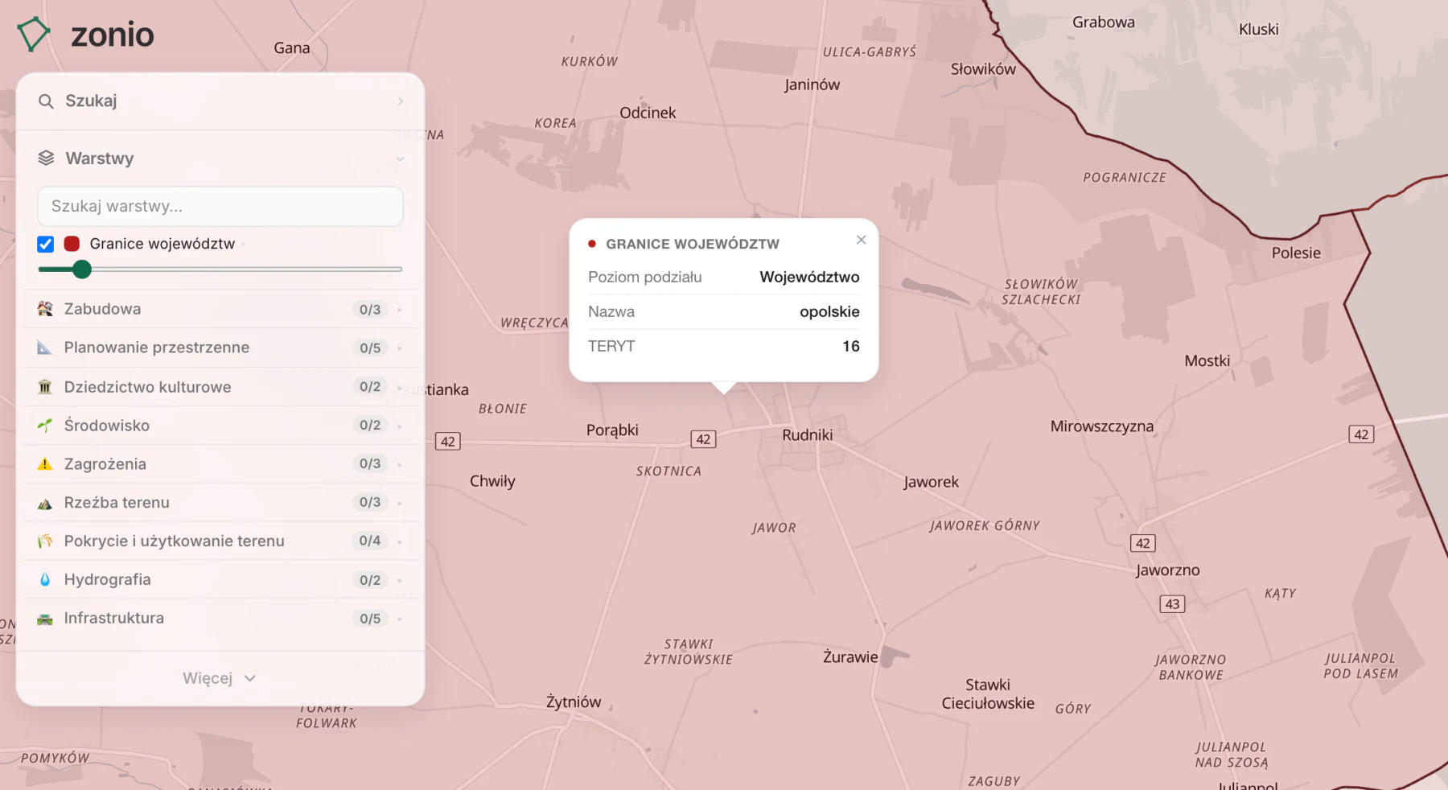Image resolution: width=1448 pixels, height=790 pixels.
Task: Open the Rzeźba terenu layer group
Action: 220,503
